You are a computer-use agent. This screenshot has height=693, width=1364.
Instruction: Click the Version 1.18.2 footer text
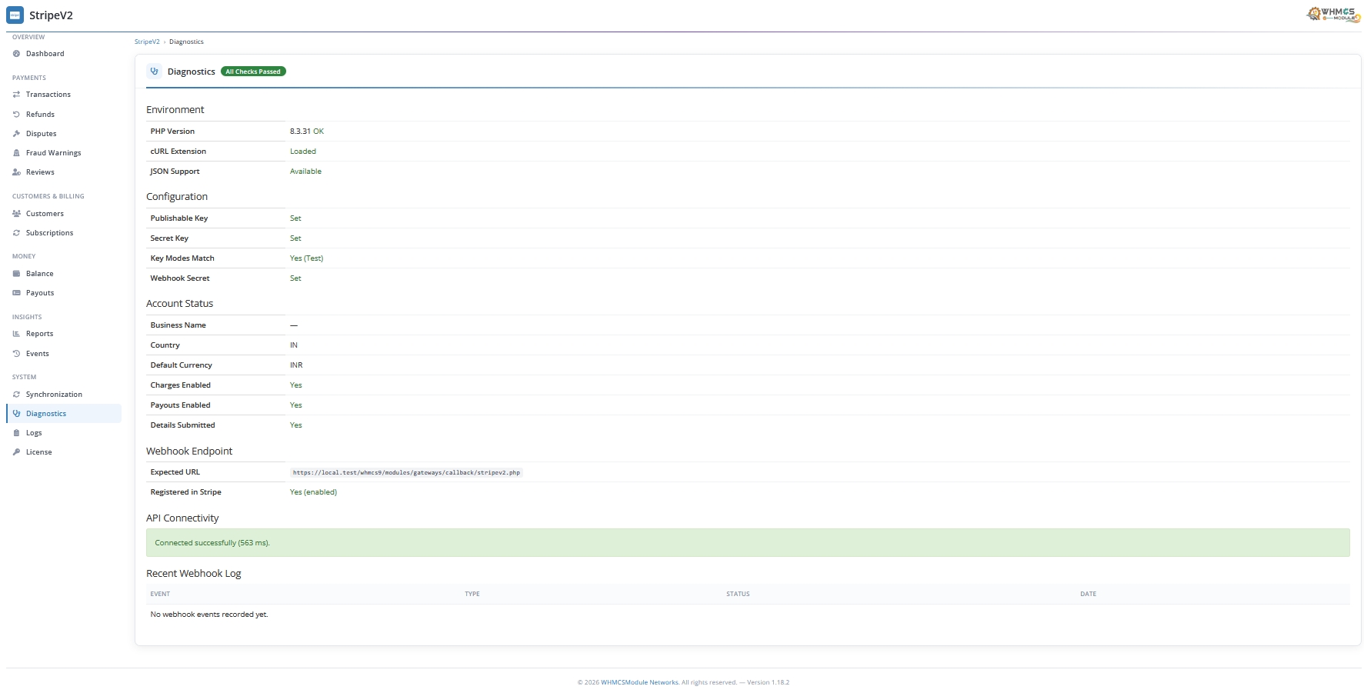point(768,682)
